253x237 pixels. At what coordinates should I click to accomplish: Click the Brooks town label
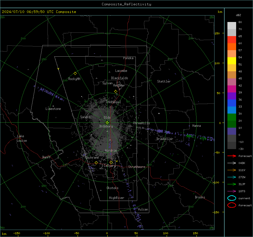pyautogui.click(x=200, y=197)
